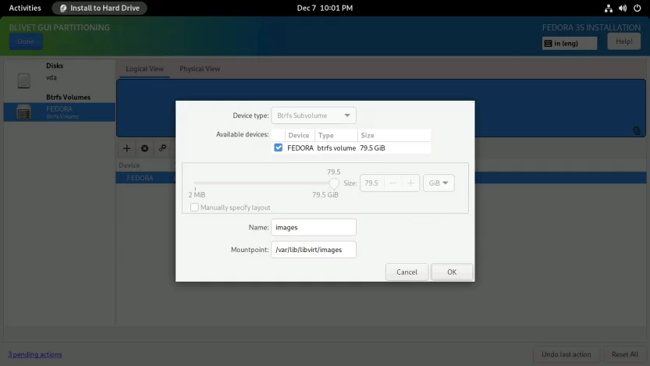650x366 pixels.
Task: Click the btrfs volume type cell
Action: (x=336, y=148)
